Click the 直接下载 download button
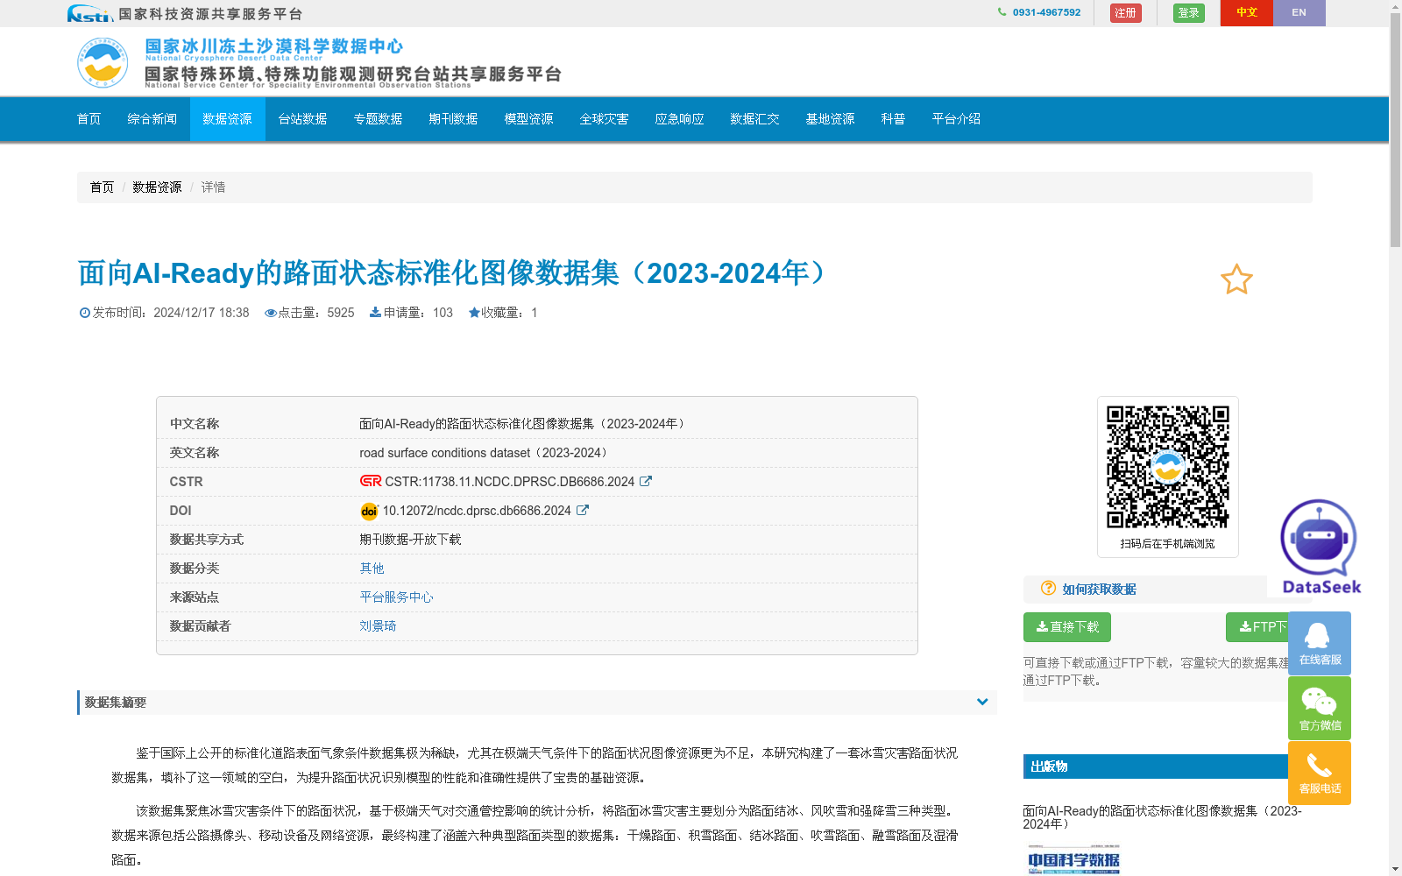Image resolution: width=1402 pixels, height=876 pixels. [1067, 627]
